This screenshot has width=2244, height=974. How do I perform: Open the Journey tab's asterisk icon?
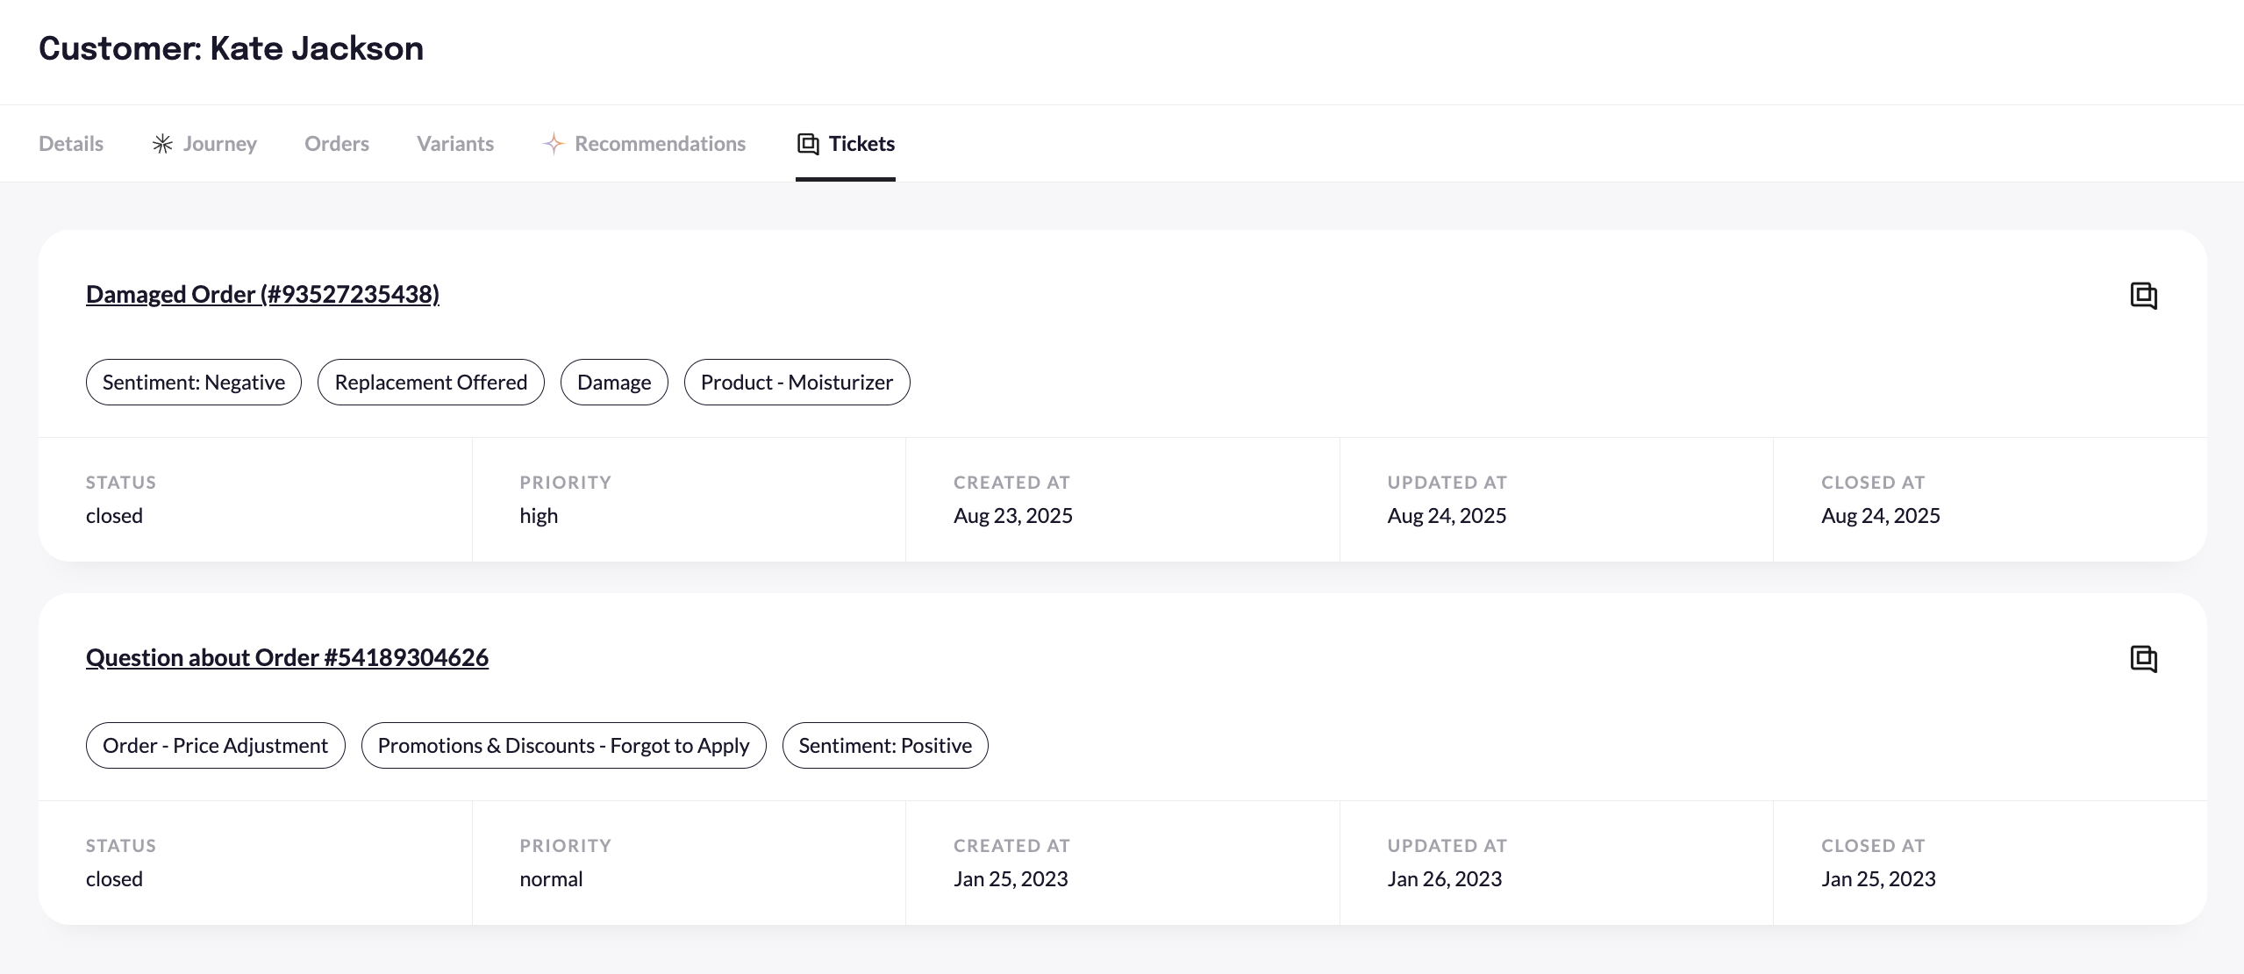click(161, 143)
